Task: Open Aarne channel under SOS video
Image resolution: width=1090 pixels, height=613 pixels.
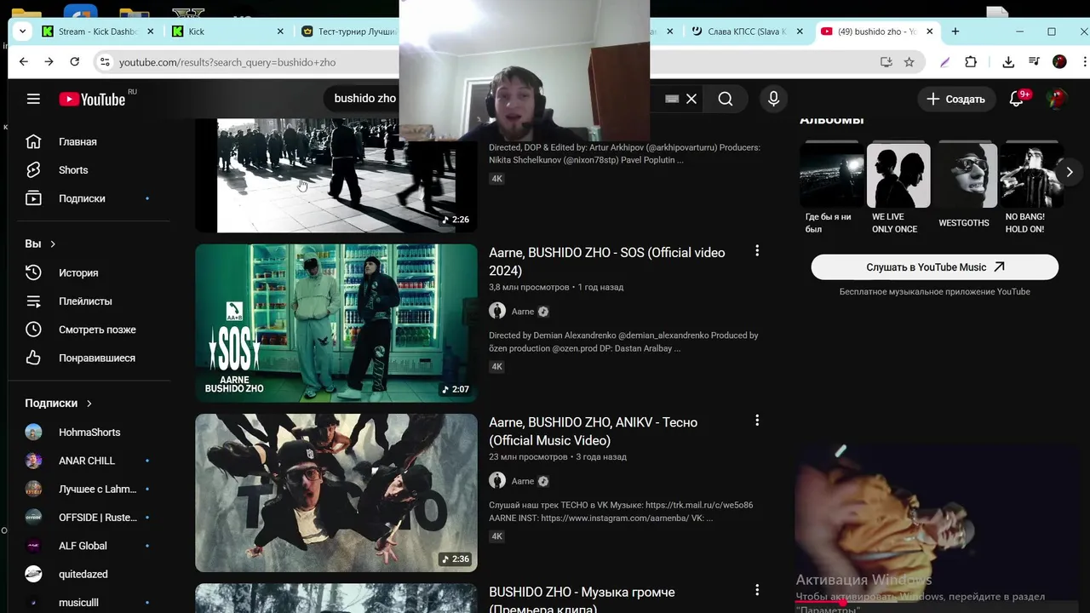Action: point(522,312)
